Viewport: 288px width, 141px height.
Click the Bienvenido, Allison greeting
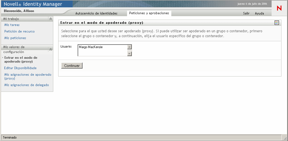coord(19,11)
